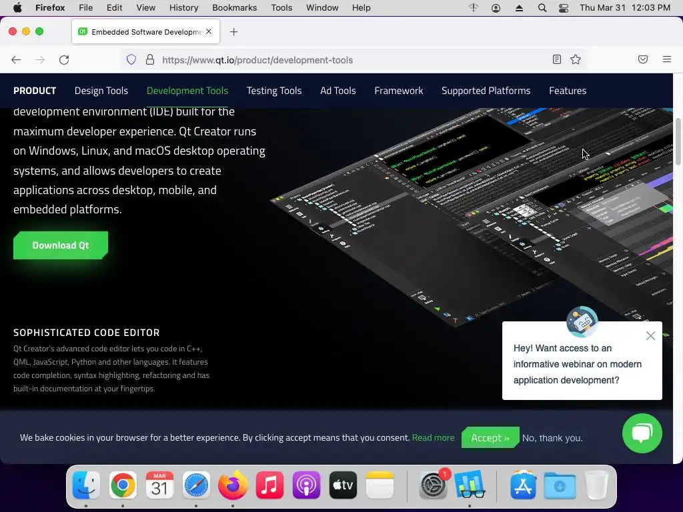Screen dimensions: 683x512
Task: Open Firefox application hamburger menu
Action: pos(667,59)
